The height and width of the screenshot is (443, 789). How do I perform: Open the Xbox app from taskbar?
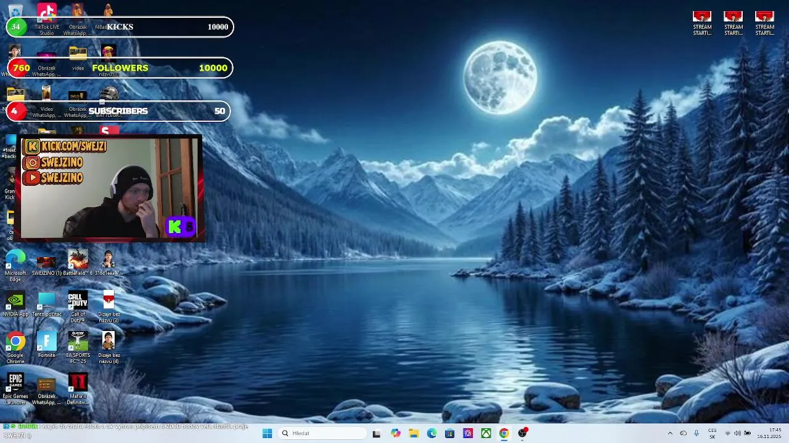(x=486, y=433)
